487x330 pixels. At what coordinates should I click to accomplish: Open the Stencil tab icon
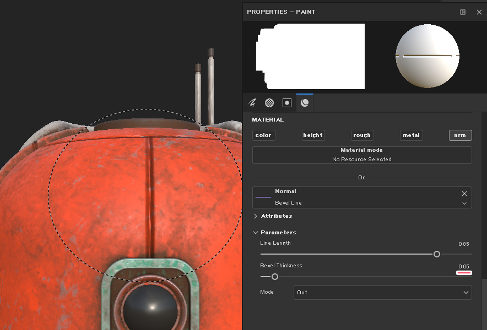[x=287, y=103]
